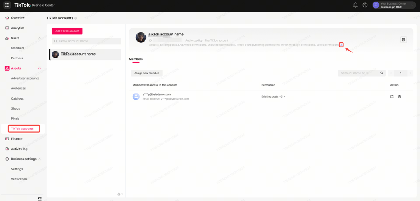Click the Users people icon
The image size is (420, 201).
[x=7, y=38]
